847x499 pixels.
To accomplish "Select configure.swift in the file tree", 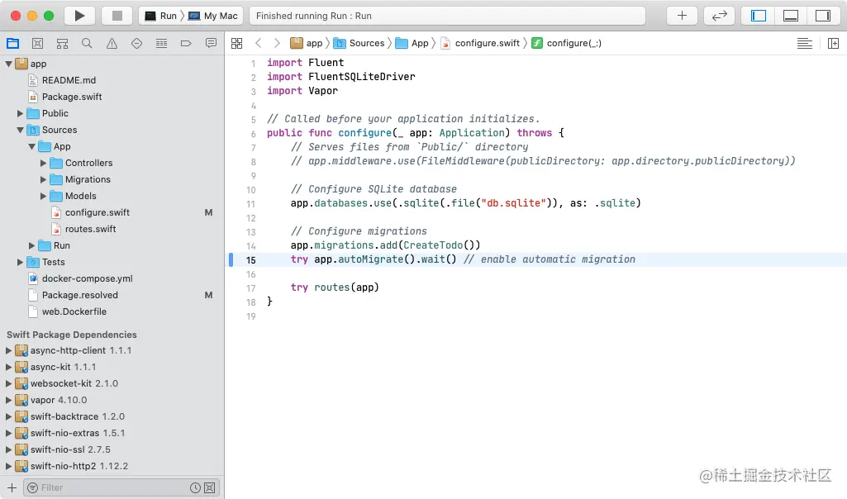I will [98, 213].
